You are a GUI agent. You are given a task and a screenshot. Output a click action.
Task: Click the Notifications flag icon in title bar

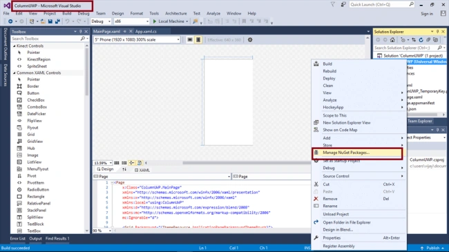pos(333,4)
